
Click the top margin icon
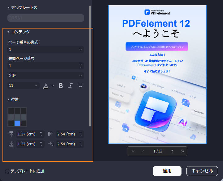click(x=11, y=134)
